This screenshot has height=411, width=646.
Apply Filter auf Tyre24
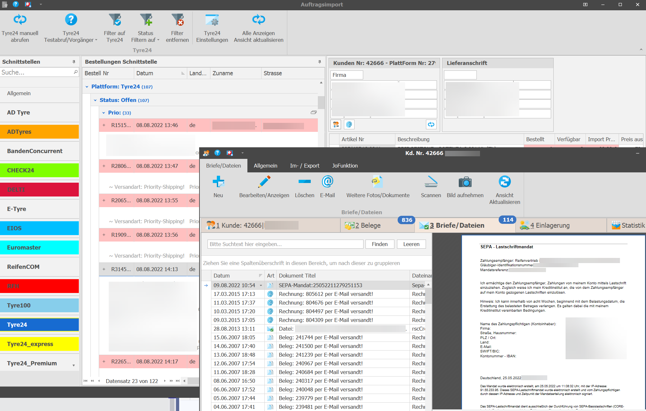pyautogui.click(x=115, y=28)
